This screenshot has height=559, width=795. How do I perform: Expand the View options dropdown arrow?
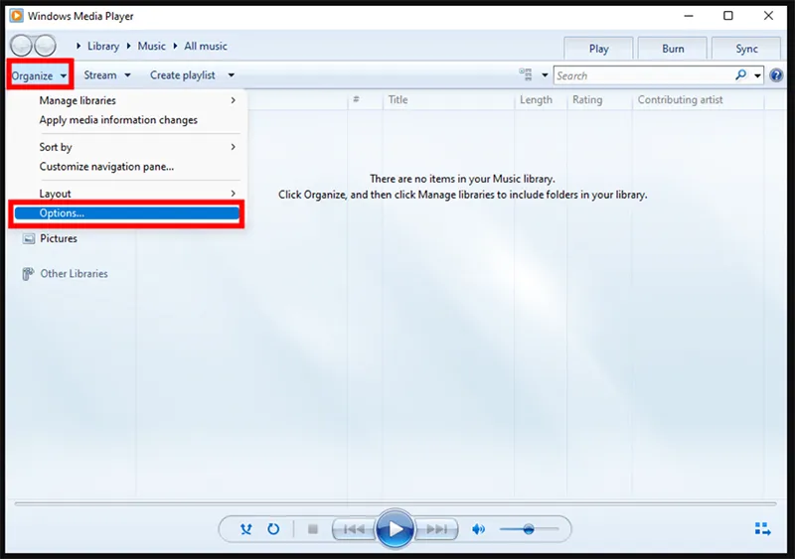[545, 75]
